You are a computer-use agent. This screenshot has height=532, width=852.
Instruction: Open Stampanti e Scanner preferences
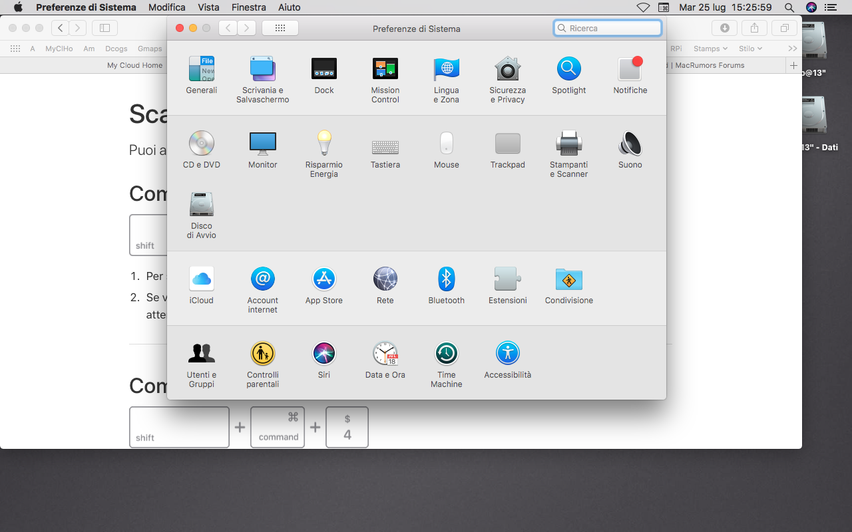pos(569,154)
